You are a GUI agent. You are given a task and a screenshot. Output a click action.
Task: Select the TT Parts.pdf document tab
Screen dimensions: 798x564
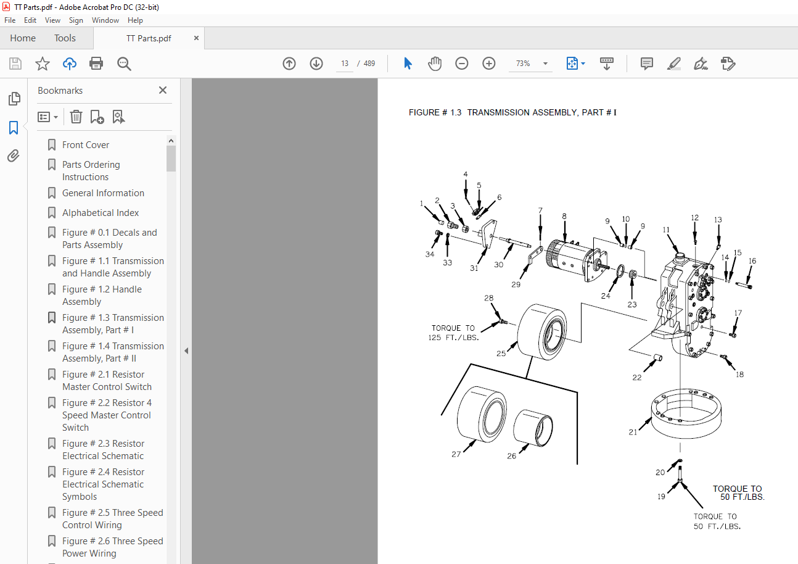click(x=149, y=38)
